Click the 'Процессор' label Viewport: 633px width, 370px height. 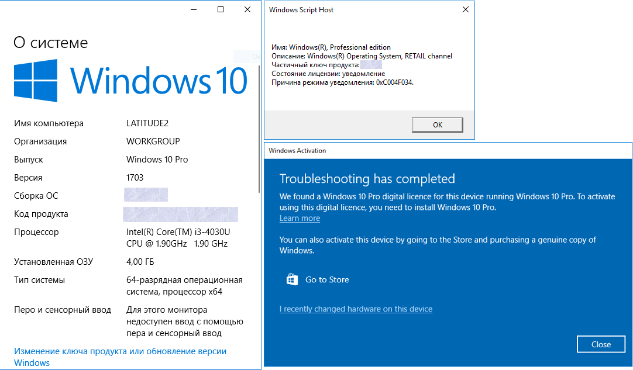tap(36, 233)
